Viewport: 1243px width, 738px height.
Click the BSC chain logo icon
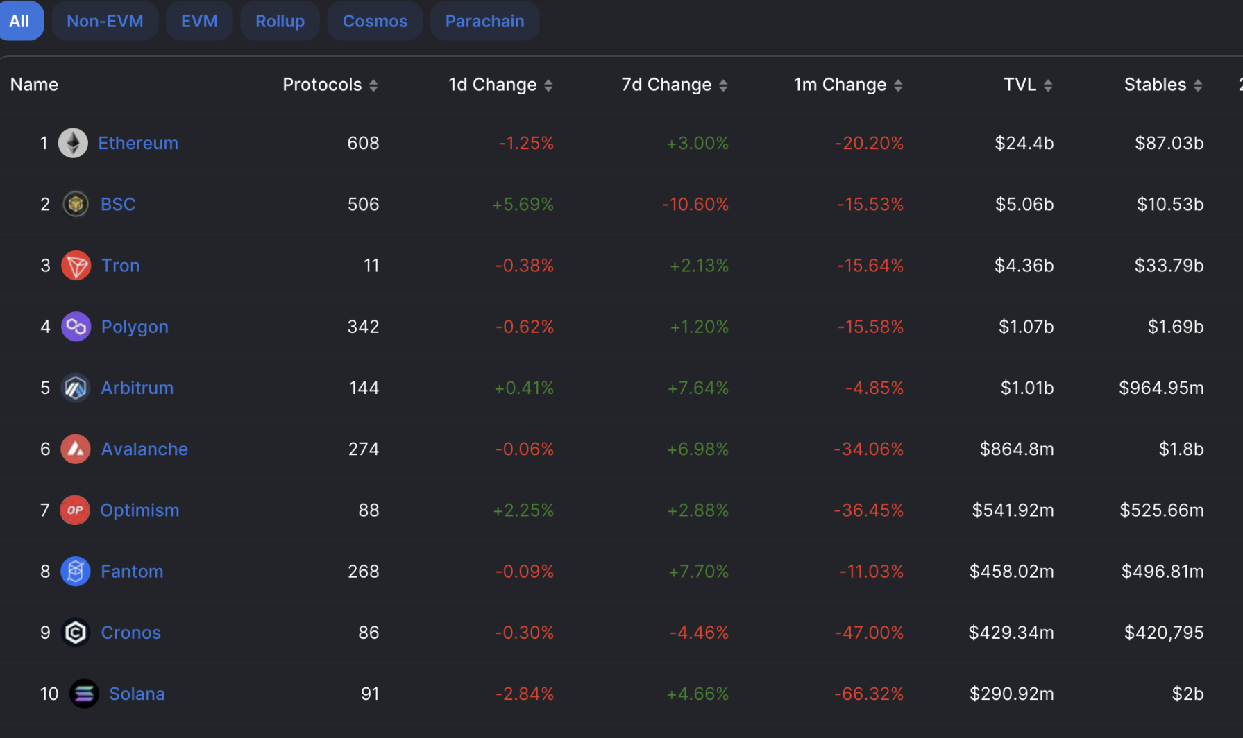(76, 205)
